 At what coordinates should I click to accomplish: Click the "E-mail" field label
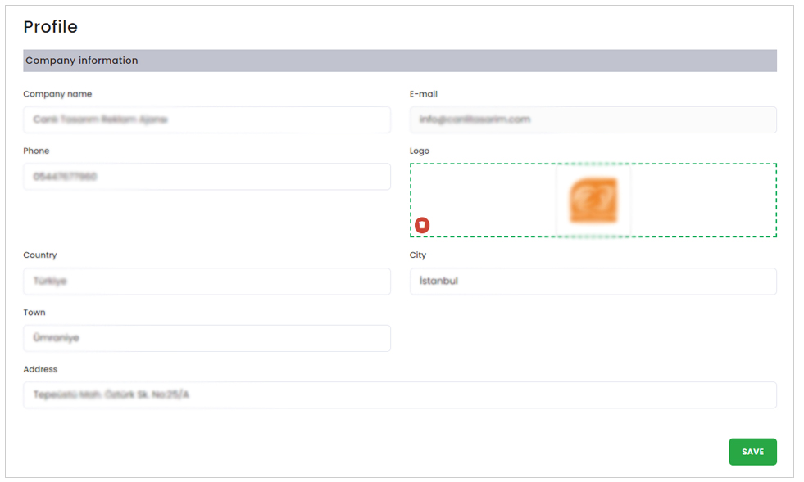(424, 94)
